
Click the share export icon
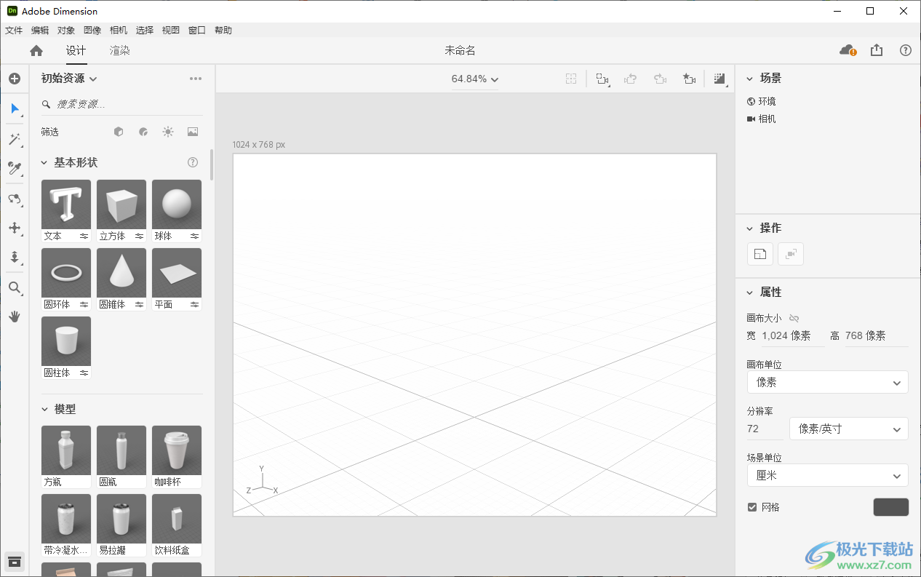pyautogui.click(x=877, y=50)
